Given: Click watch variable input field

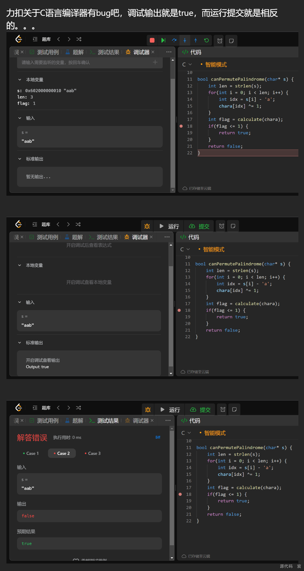Looking at the screenshot, I should 90,62.
